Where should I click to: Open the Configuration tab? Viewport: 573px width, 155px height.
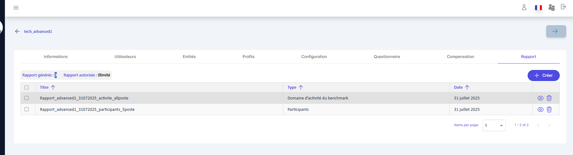tap(314, 57)
